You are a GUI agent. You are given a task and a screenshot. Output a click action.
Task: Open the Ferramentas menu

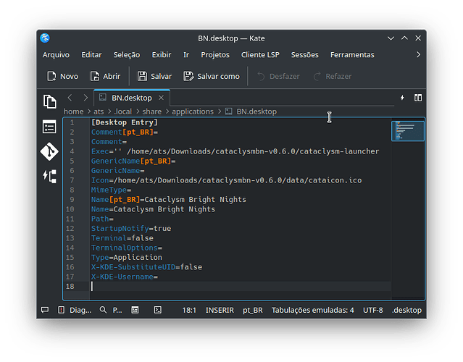[352, 55]
